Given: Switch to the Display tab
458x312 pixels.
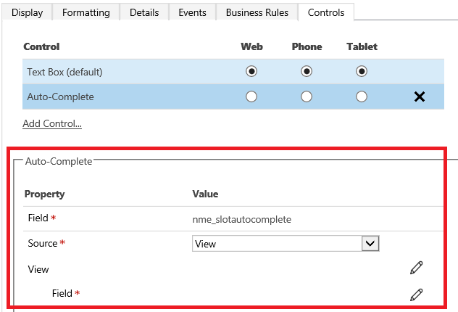Looking at the screenshot, I should pos(28,12).
